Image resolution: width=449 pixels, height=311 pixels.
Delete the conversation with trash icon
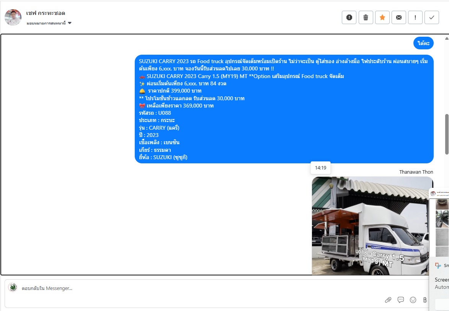(x=366, y=18)
